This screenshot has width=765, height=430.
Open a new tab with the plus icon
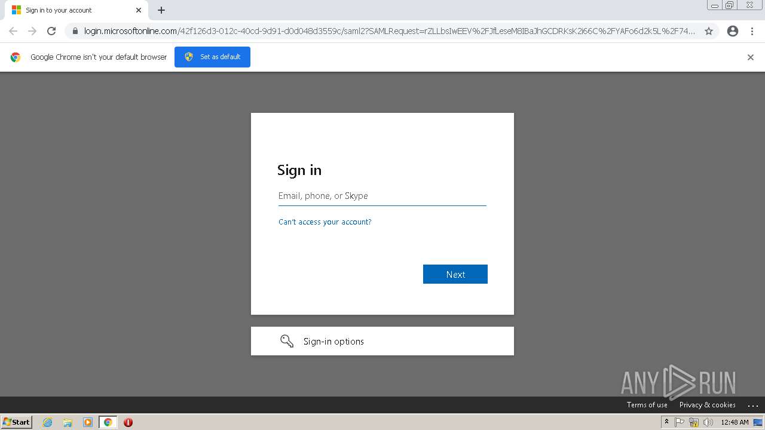point(161,10)
